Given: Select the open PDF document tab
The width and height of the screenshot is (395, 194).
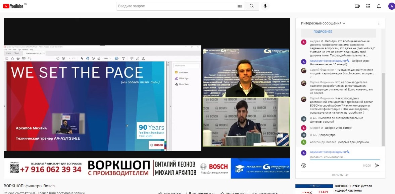Looking at the screenshot, I should point(34,53).
